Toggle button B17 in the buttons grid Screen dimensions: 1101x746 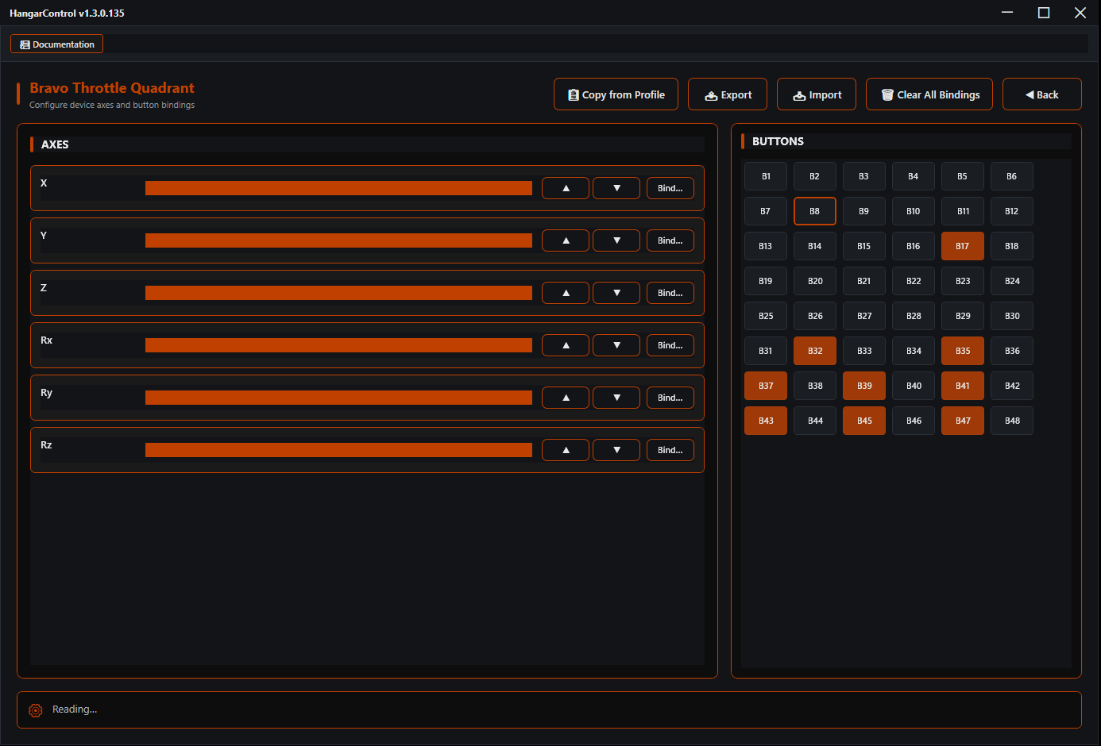pos(962,246)
